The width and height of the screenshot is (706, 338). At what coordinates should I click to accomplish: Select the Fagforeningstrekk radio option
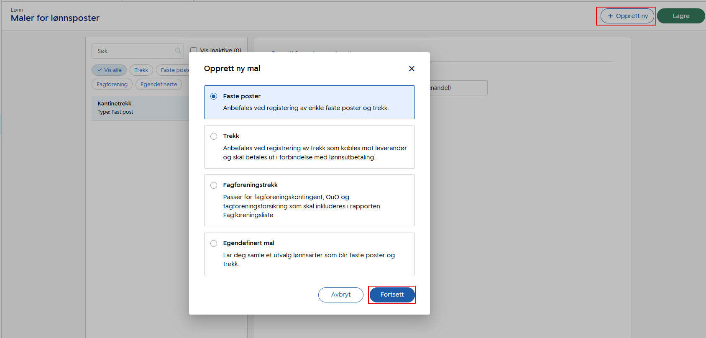[x=214, y=185]
